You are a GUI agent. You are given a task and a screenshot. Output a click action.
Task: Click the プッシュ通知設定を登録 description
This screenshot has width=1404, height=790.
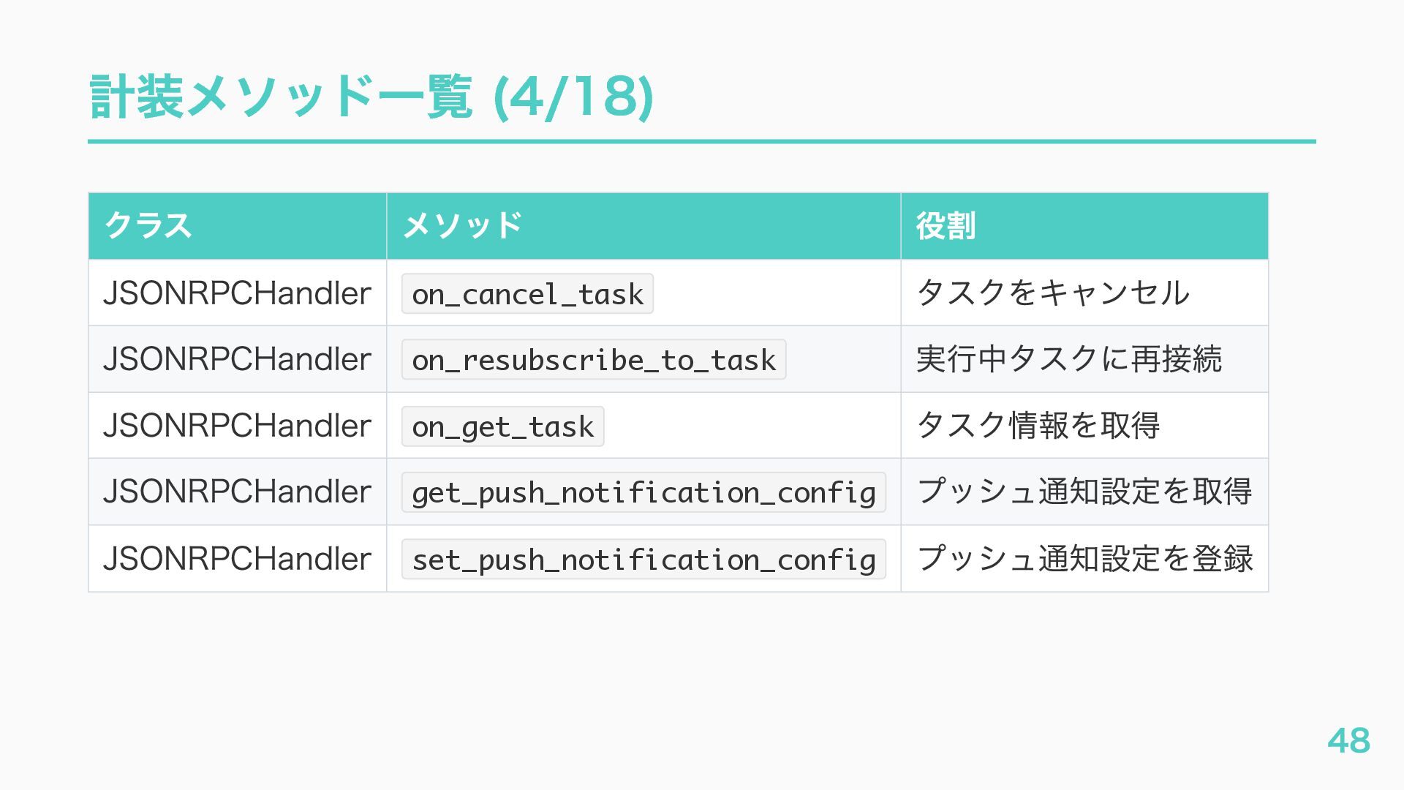click(1084, 558)
